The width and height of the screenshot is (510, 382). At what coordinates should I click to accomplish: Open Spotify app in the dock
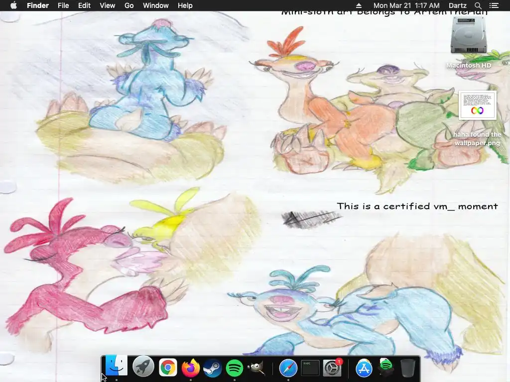[235, 368]
